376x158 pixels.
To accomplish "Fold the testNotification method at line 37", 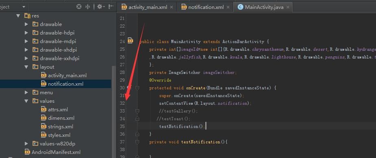I will (137, 142).
